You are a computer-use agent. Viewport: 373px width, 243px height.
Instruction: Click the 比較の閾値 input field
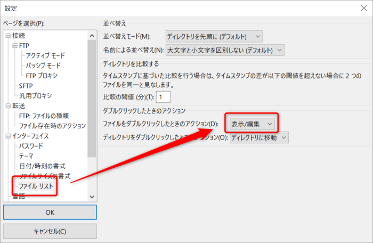(163, 96)
